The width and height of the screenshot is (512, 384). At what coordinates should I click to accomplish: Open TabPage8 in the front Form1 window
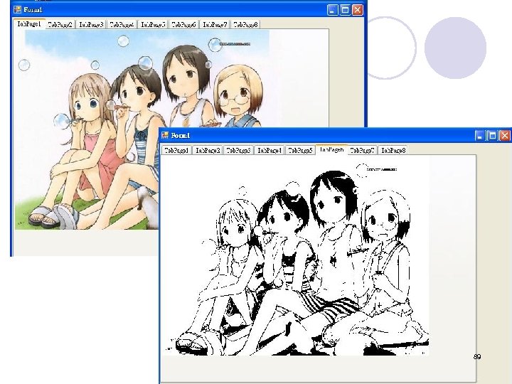393,151
